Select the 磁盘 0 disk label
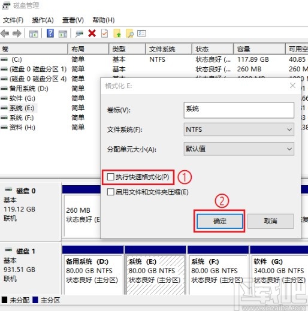 (26, 191)
